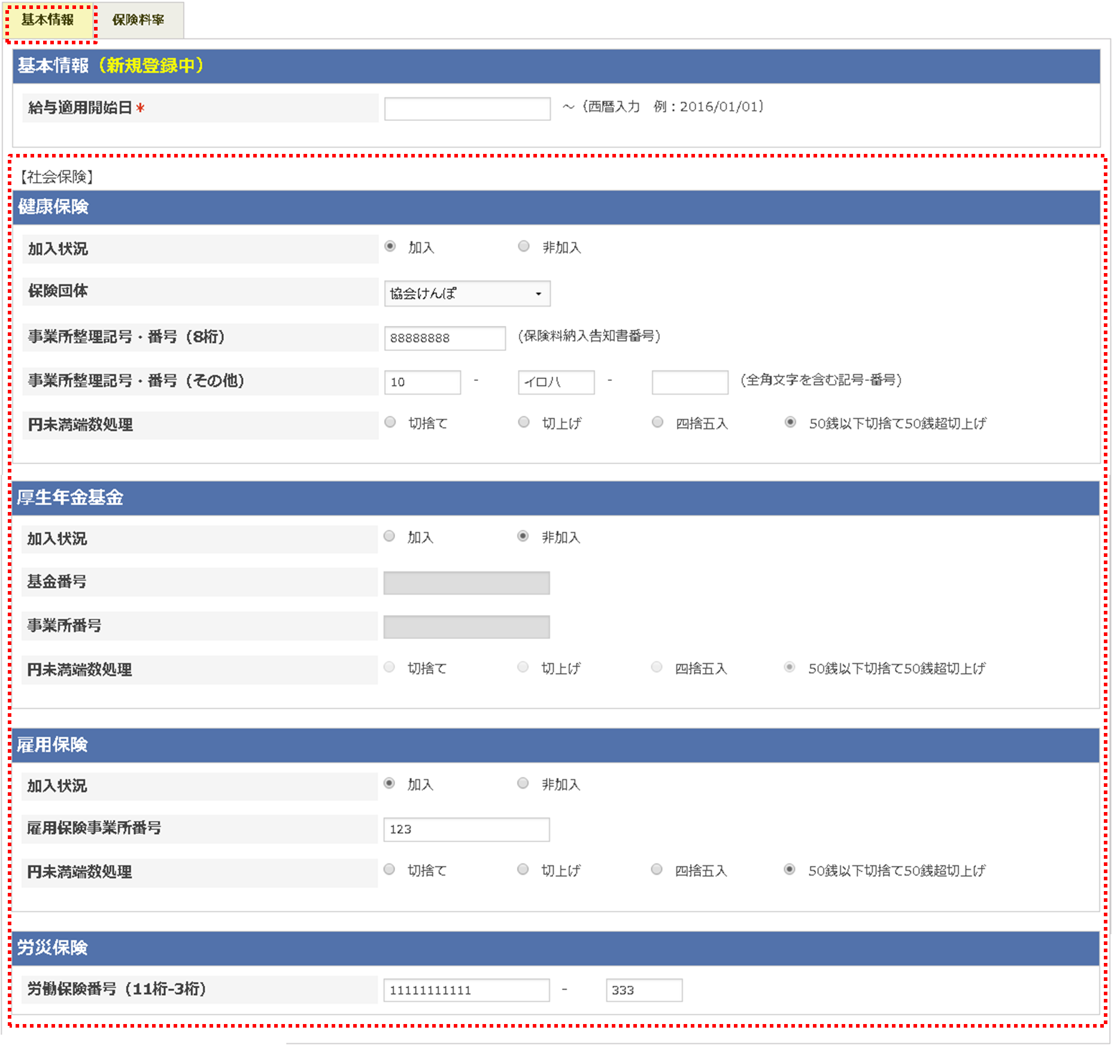Select 加入 for 健康保険 加入状況
The height and width of the screenshot is (1045, 1114).
(x=390, y=246)
